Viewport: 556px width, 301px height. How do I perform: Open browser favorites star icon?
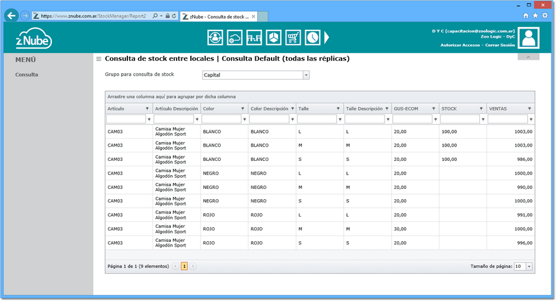click(535, 15)
